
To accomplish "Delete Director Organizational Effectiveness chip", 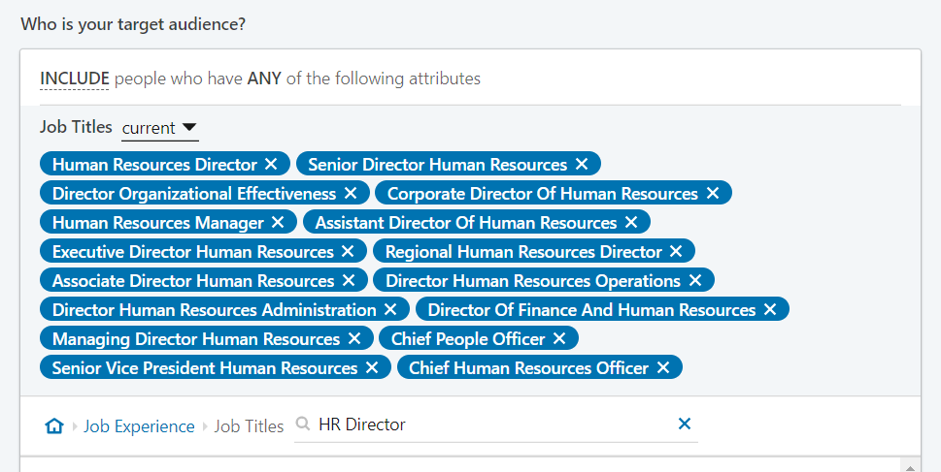I will coord(351,193).
